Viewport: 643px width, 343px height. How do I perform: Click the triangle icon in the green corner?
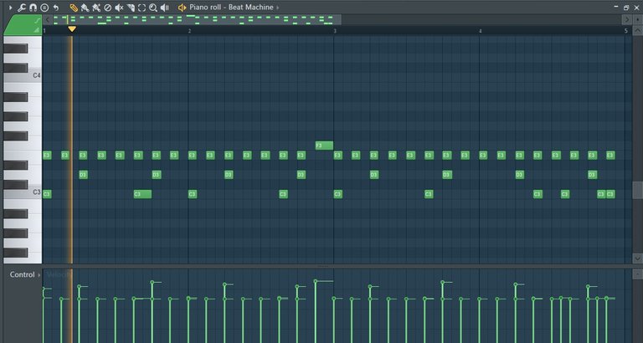(x=37, y=30)
